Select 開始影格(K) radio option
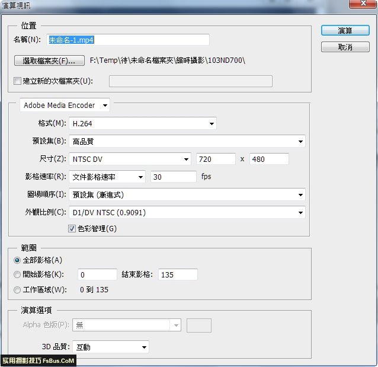Image resolution: width=378 pixels, height=367 pixels. click(17, 275)
